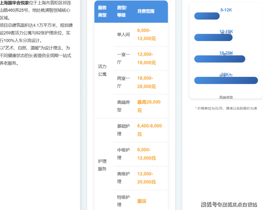Click the 面议 price for 特级护理

point(142,201)
